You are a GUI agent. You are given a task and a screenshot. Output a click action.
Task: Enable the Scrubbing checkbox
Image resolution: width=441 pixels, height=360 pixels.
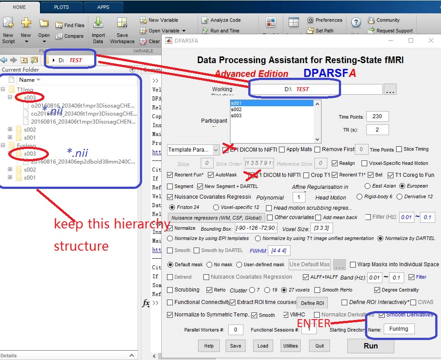click(170, 290)
